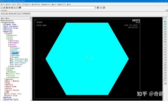Click the Pan Model Right arrow
Image resolution: width=168 pixels, height=101 pixels.
165,57
